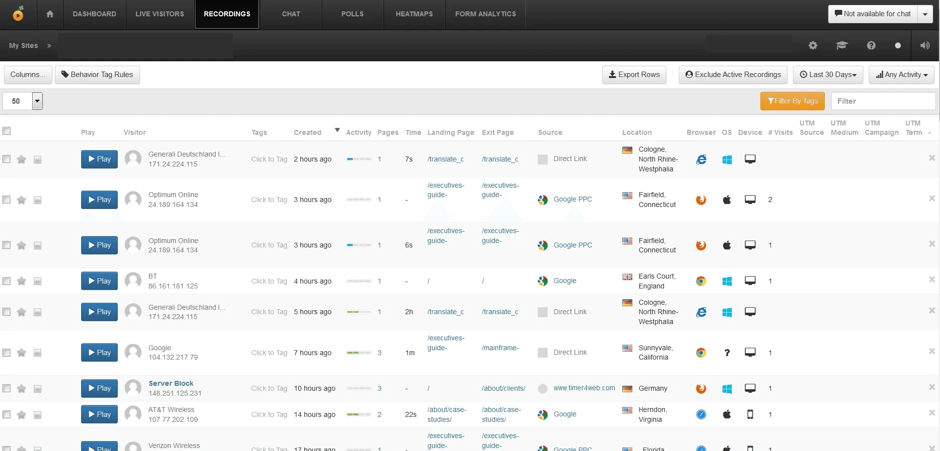This screenshot has width=940, height=451.
Task: Delete the BT recording with X
Action: coord(932,280)
